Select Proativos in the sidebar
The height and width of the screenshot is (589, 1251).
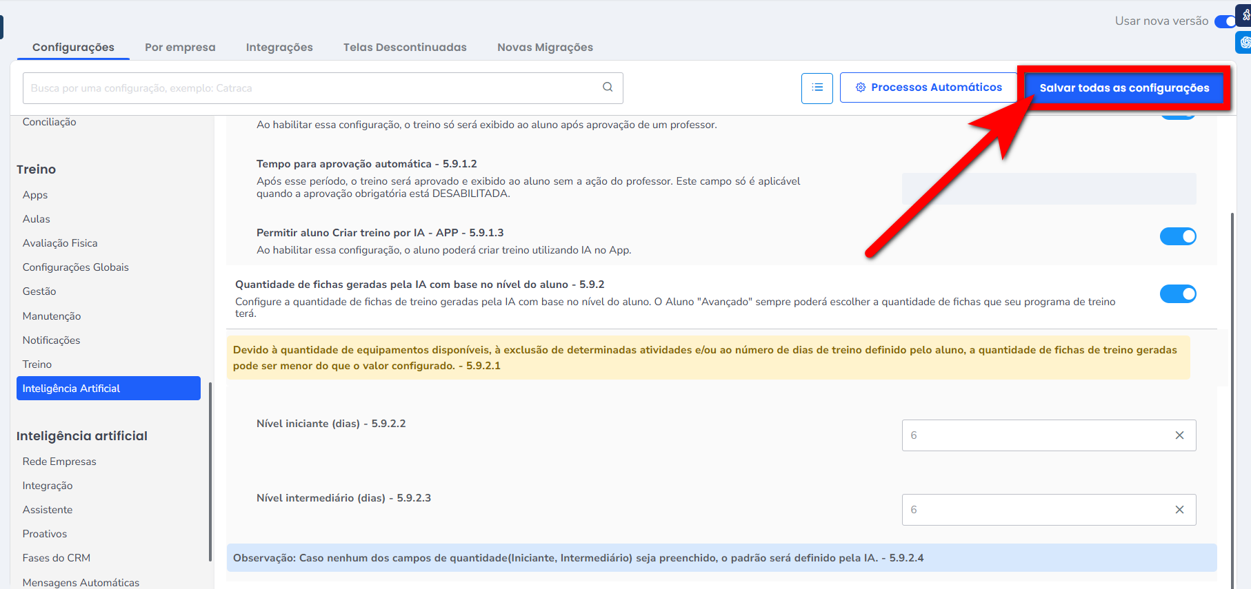click(x=45, y=534)
